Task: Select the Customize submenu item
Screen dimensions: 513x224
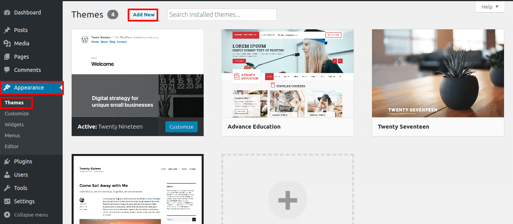Action: (17, 113)
